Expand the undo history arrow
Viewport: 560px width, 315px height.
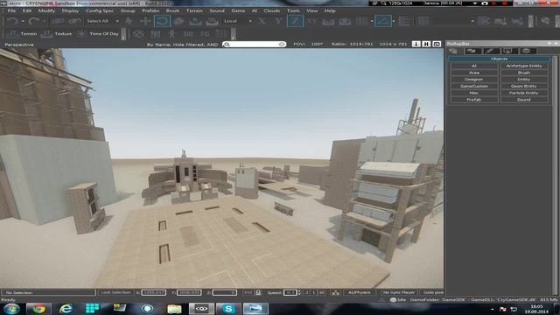[23, 21]
